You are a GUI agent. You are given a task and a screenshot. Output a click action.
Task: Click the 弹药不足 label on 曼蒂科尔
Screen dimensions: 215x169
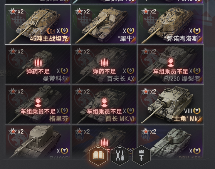(38, 71)
